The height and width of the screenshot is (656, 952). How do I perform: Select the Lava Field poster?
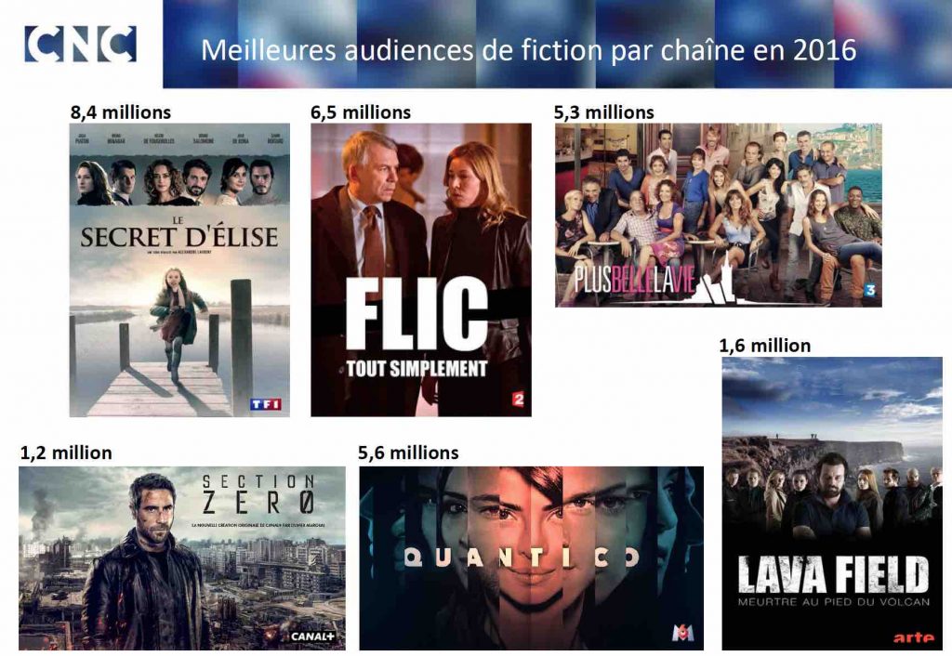coord(832,504)
